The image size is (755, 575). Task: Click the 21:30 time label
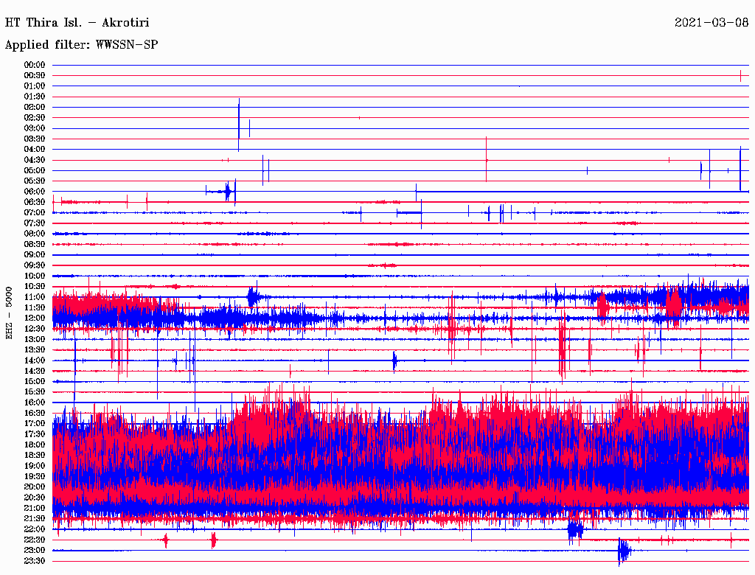click(x=35, y=519)
